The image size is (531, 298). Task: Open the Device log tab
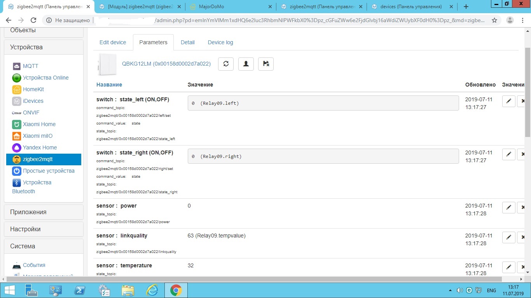pyautogui.click(x=220, y=42)
